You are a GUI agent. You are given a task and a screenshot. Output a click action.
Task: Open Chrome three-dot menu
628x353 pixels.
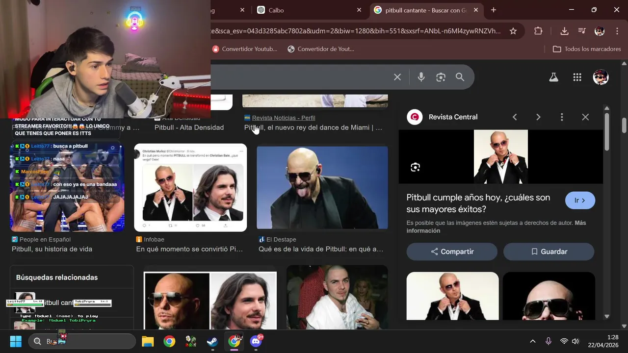point(617,31)
